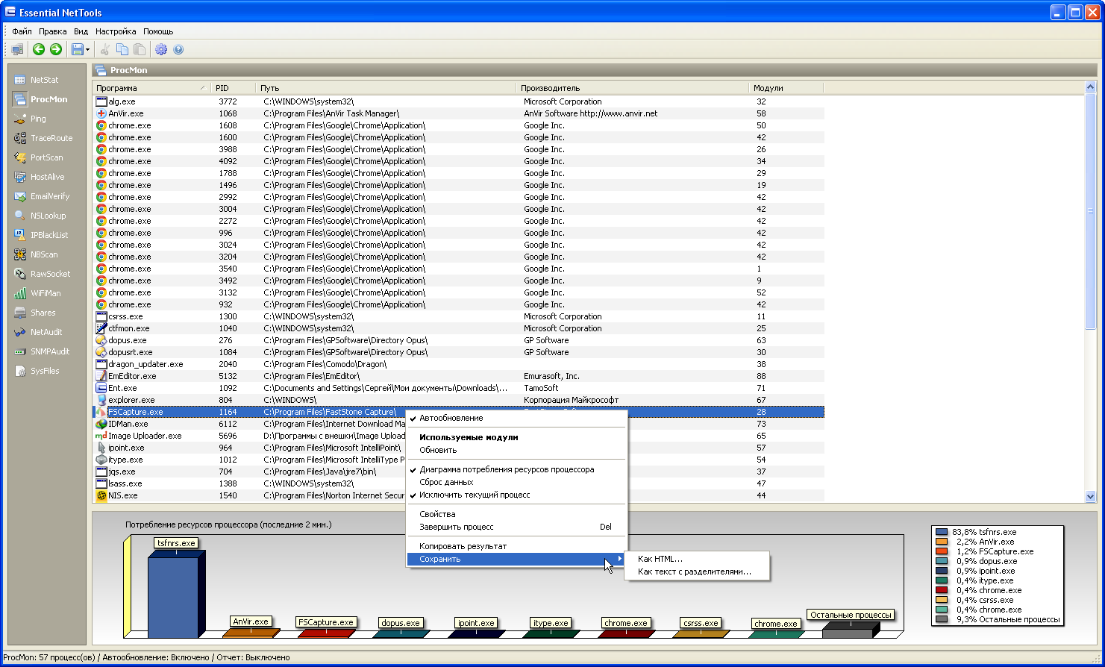Click the scroll up arrow of process list
The width and height of the screenshot is (1105, 667).
1090,88
